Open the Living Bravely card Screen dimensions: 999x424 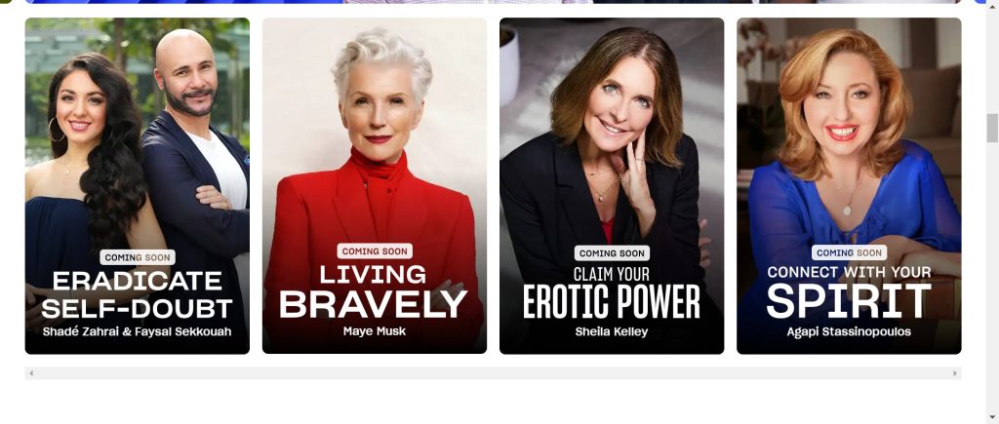point(374,185)
